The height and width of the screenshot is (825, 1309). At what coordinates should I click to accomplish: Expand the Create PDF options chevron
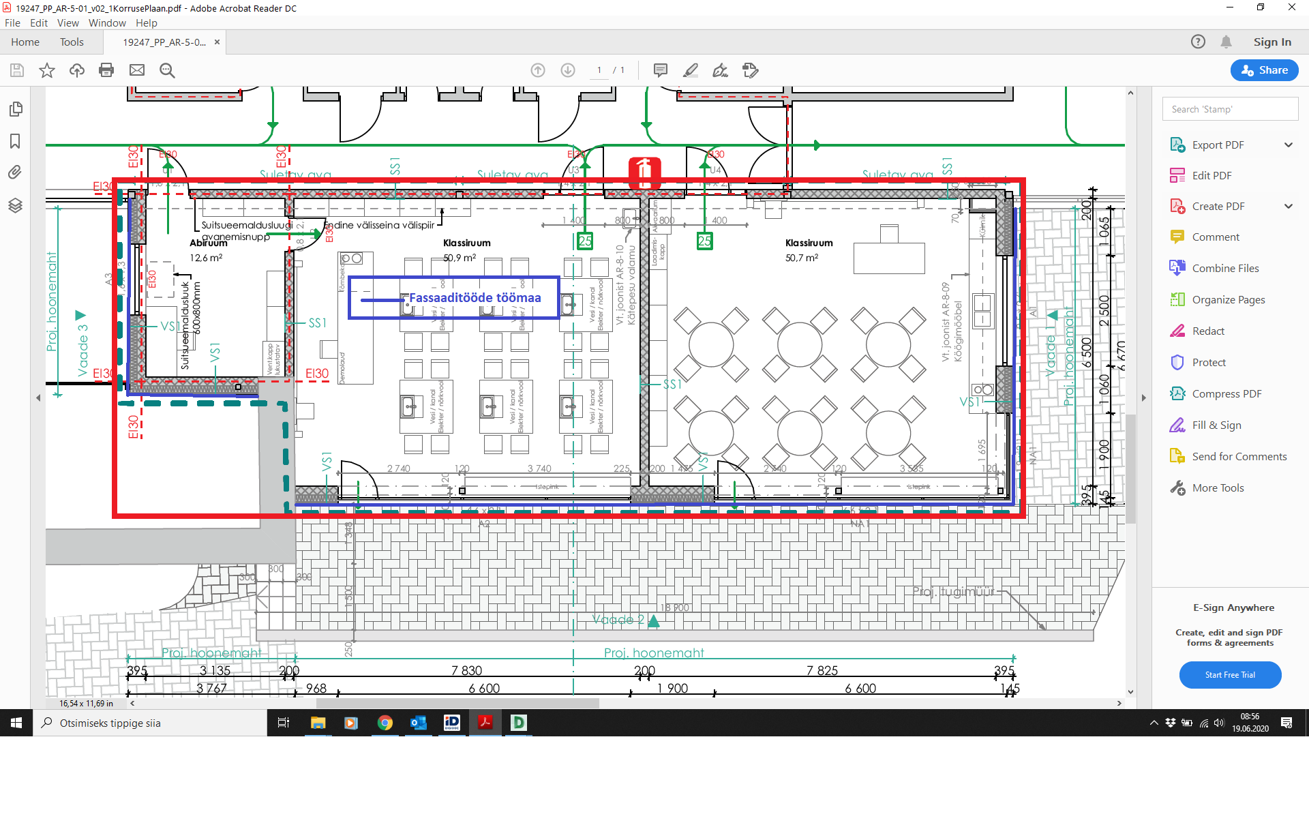[x=1288, y=206]
